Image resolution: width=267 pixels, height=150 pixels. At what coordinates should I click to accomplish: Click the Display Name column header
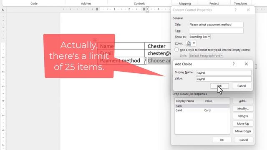tap(185, 101)
